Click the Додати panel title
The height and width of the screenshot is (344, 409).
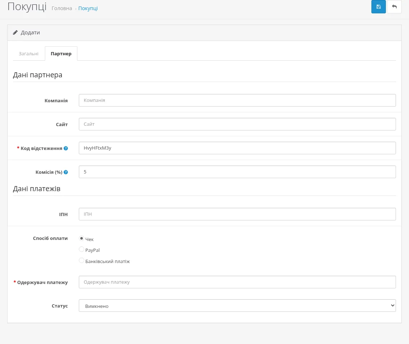click(x=30, y=33)
